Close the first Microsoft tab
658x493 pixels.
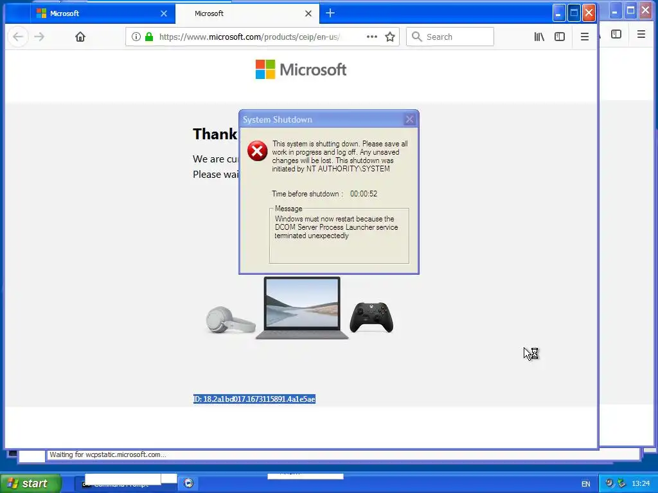(x=164, y=13)
